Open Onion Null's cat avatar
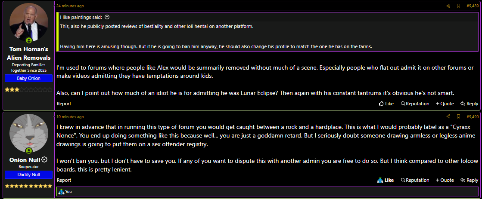Image resolution: width=482 pixels, height=199 pixels. [28, 133]
